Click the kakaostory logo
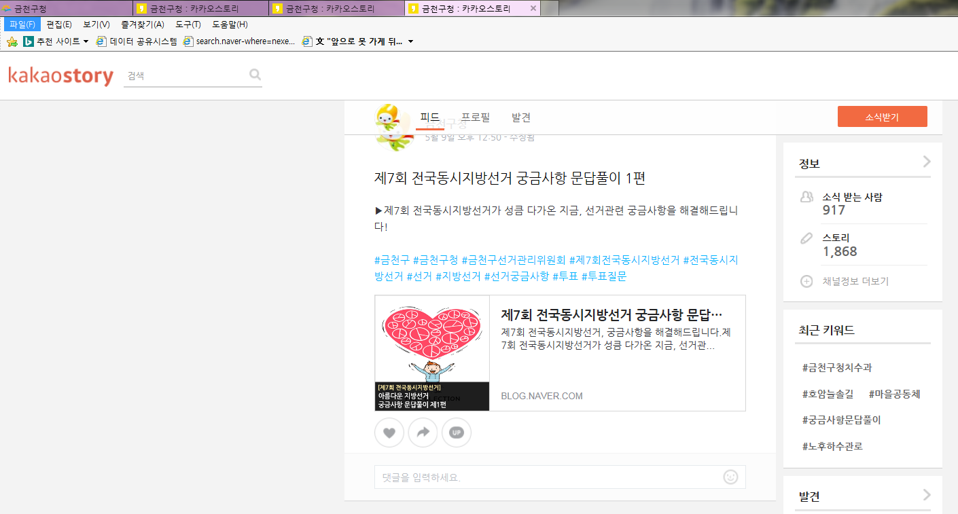This screenshot has width=958, height=514. (x=61, y=75)
